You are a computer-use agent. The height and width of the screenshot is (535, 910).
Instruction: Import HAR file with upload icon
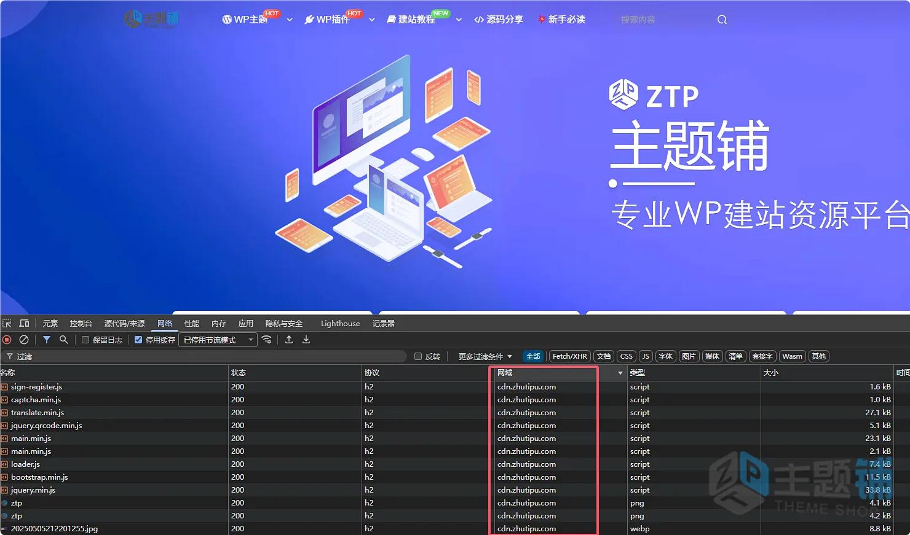click(289, 340)
